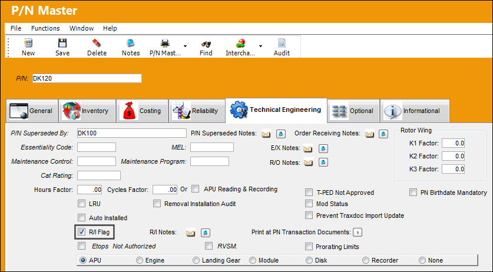Click blue note icon beside R/O Notes
This screenshot has width=493, height=272.
tap(323, 162)
